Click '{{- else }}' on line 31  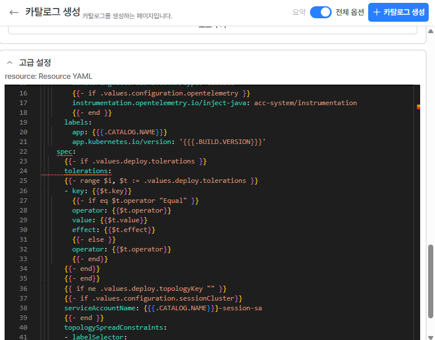(x=94, y=239)
